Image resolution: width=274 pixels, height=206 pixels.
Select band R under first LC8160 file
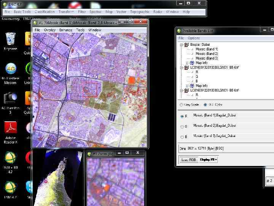click(197, 72)
